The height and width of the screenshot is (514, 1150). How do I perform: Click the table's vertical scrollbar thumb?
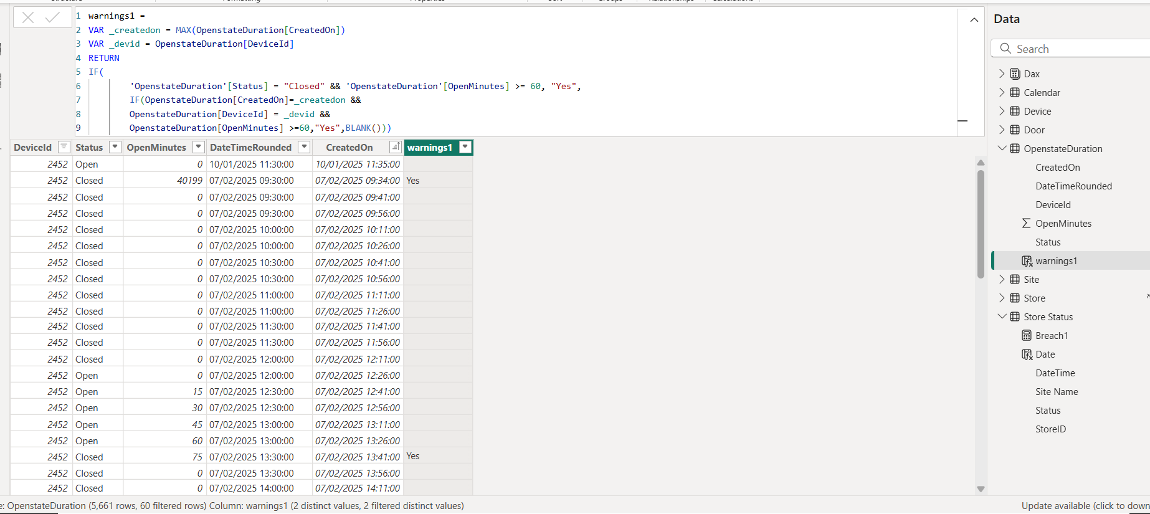981,224
